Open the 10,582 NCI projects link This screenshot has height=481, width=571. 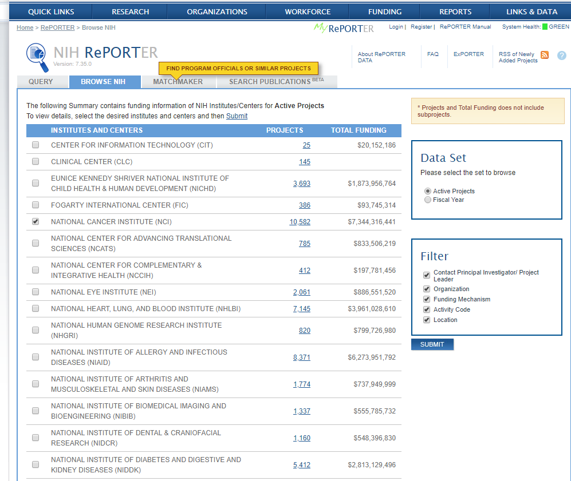point(300,221)
